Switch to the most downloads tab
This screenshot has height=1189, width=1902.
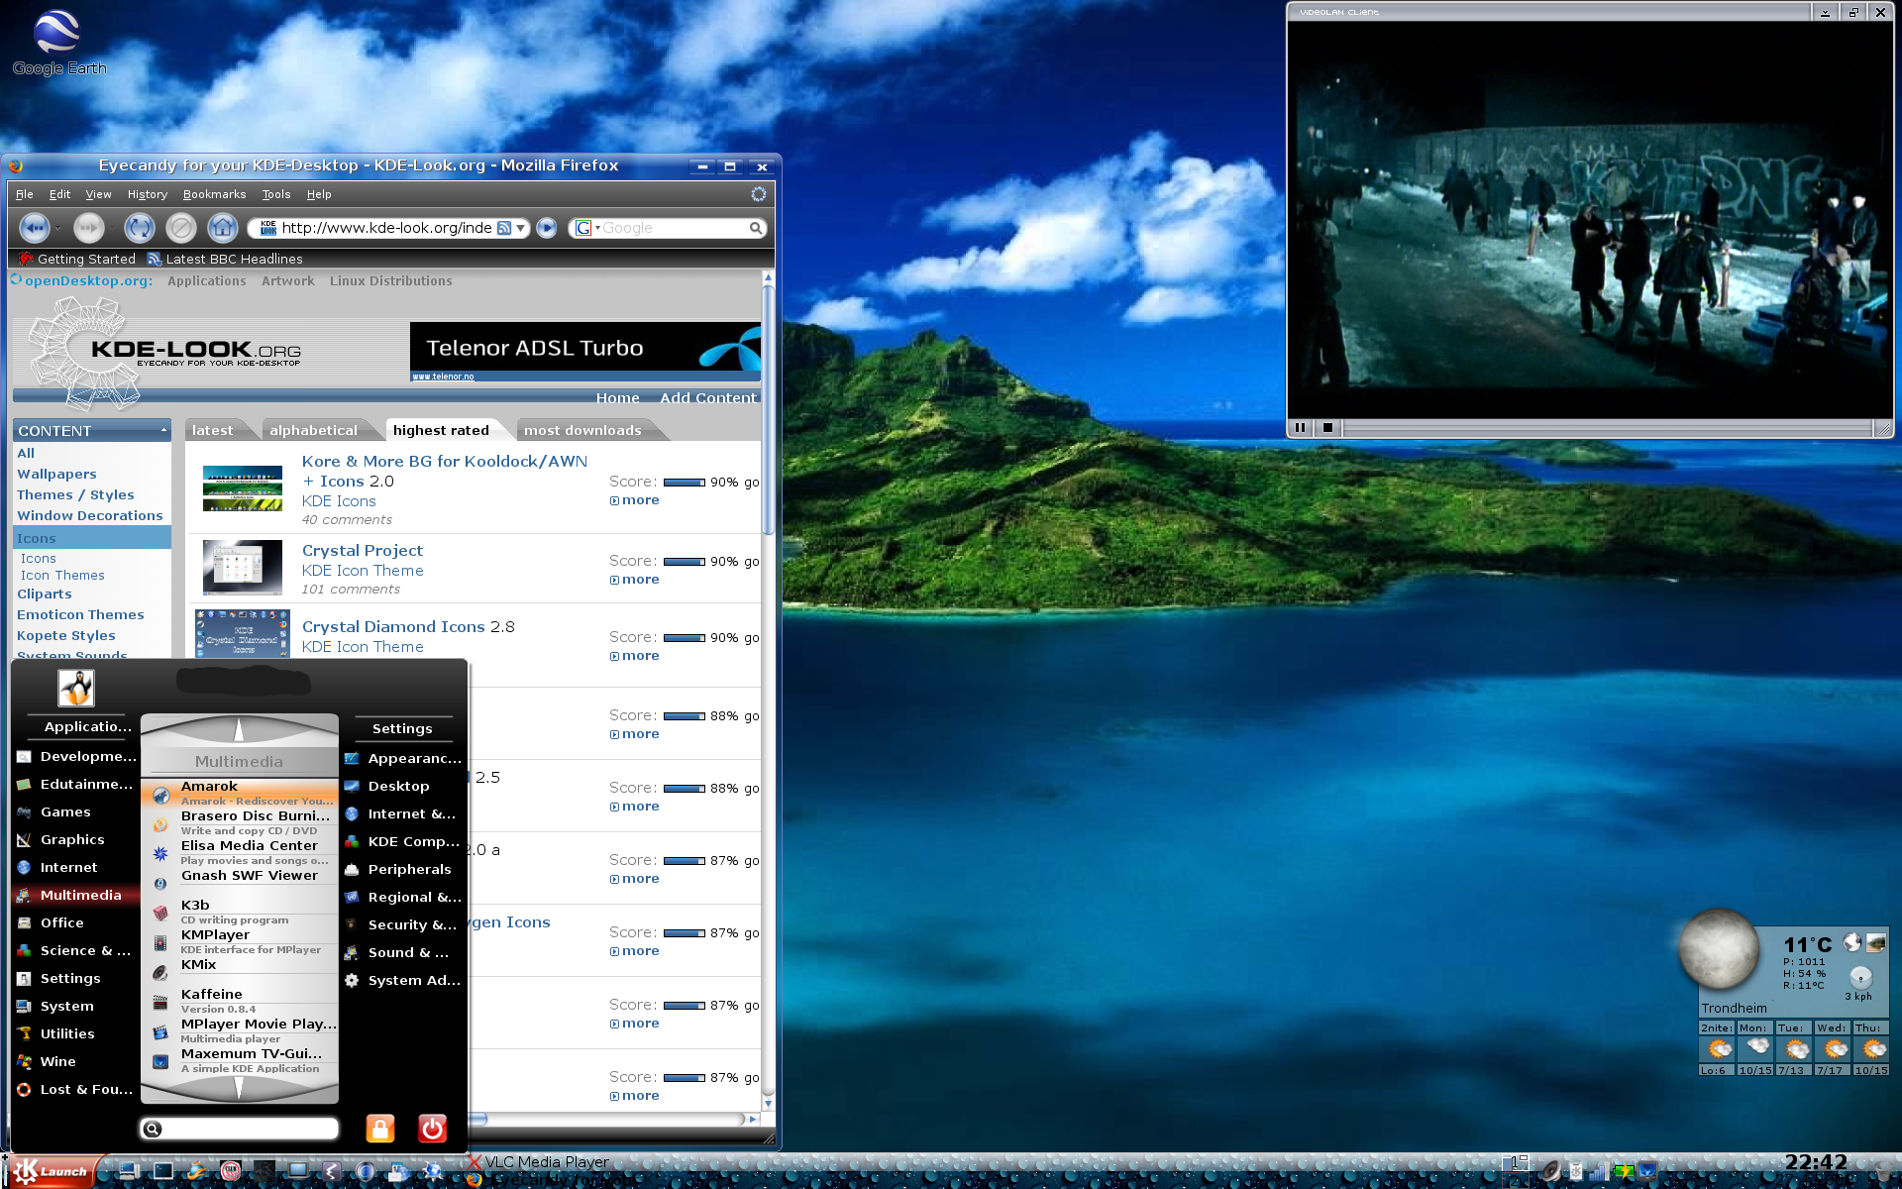pyautogui.click(x=582, y=430)
